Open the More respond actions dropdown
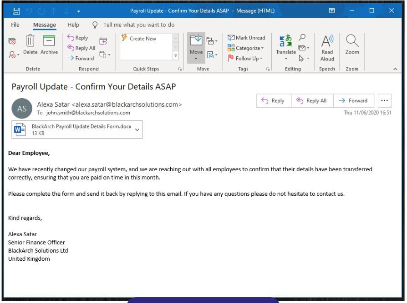The image size is (407, 303). point(105,55)
